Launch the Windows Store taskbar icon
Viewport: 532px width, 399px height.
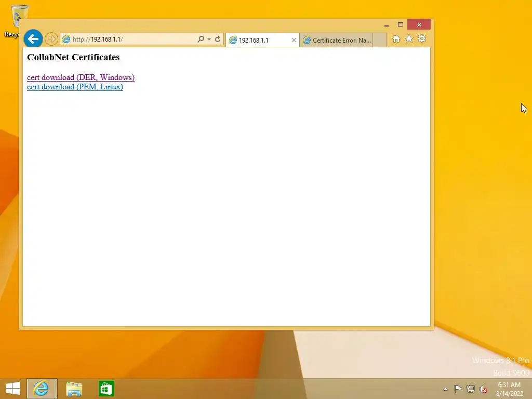click(106, 389)
